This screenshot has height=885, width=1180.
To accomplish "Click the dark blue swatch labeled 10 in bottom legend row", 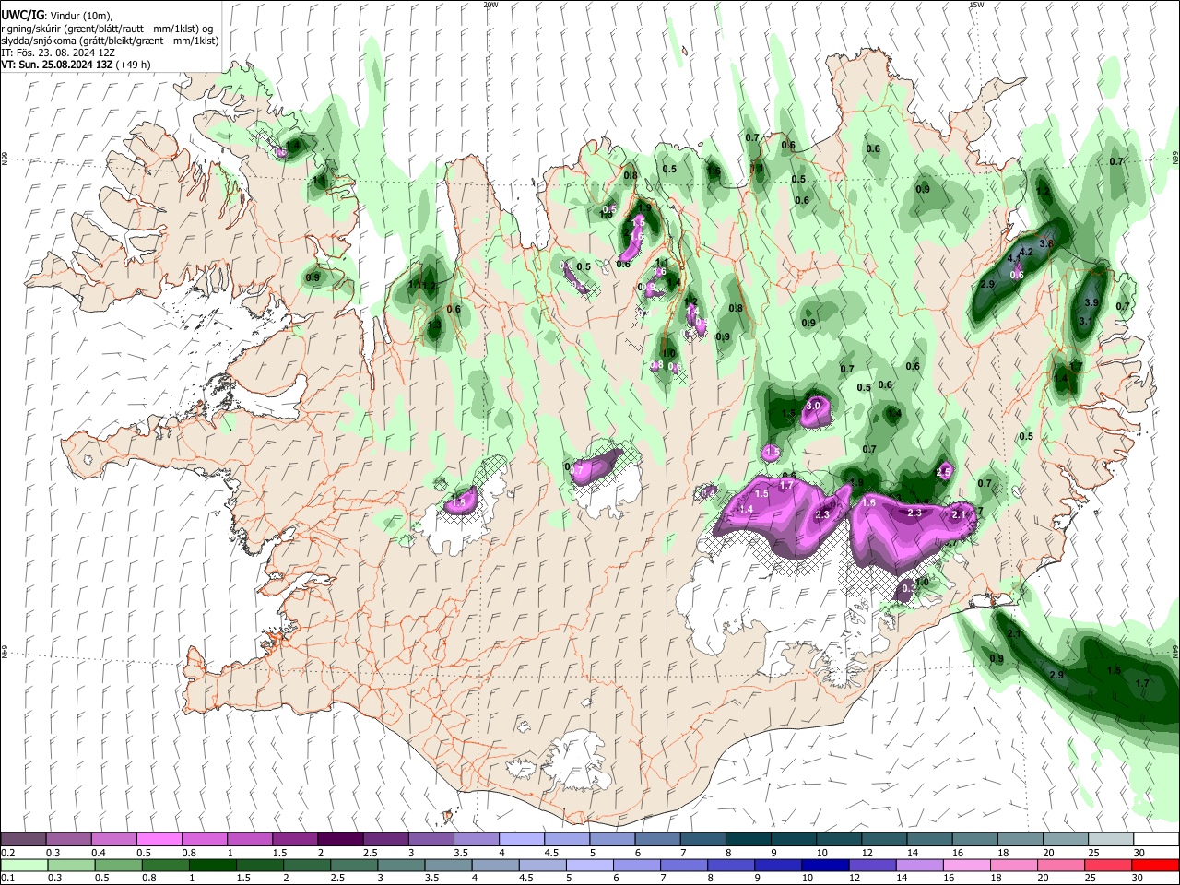I will pos(824,865).
